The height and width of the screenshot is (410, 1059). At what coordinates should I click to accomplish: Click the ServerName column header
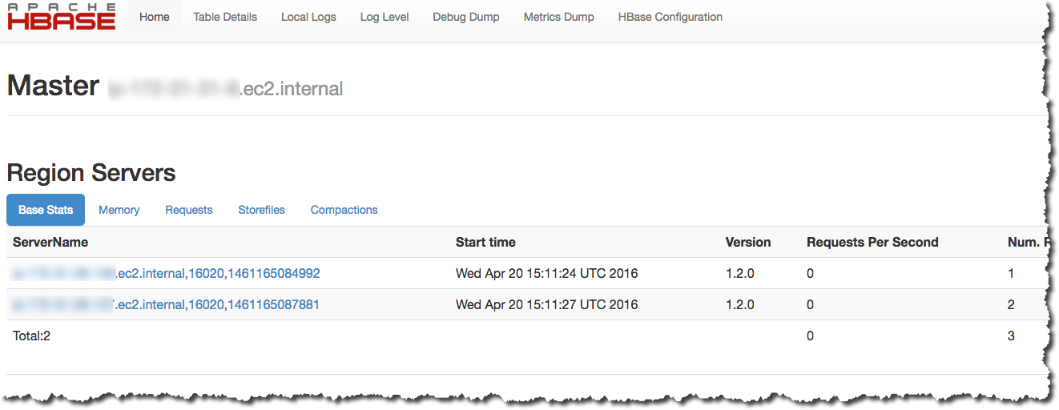click(x=50, y=242)
